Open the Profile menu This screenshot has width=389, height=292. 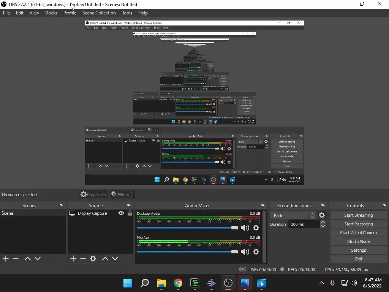pos(70,13)
